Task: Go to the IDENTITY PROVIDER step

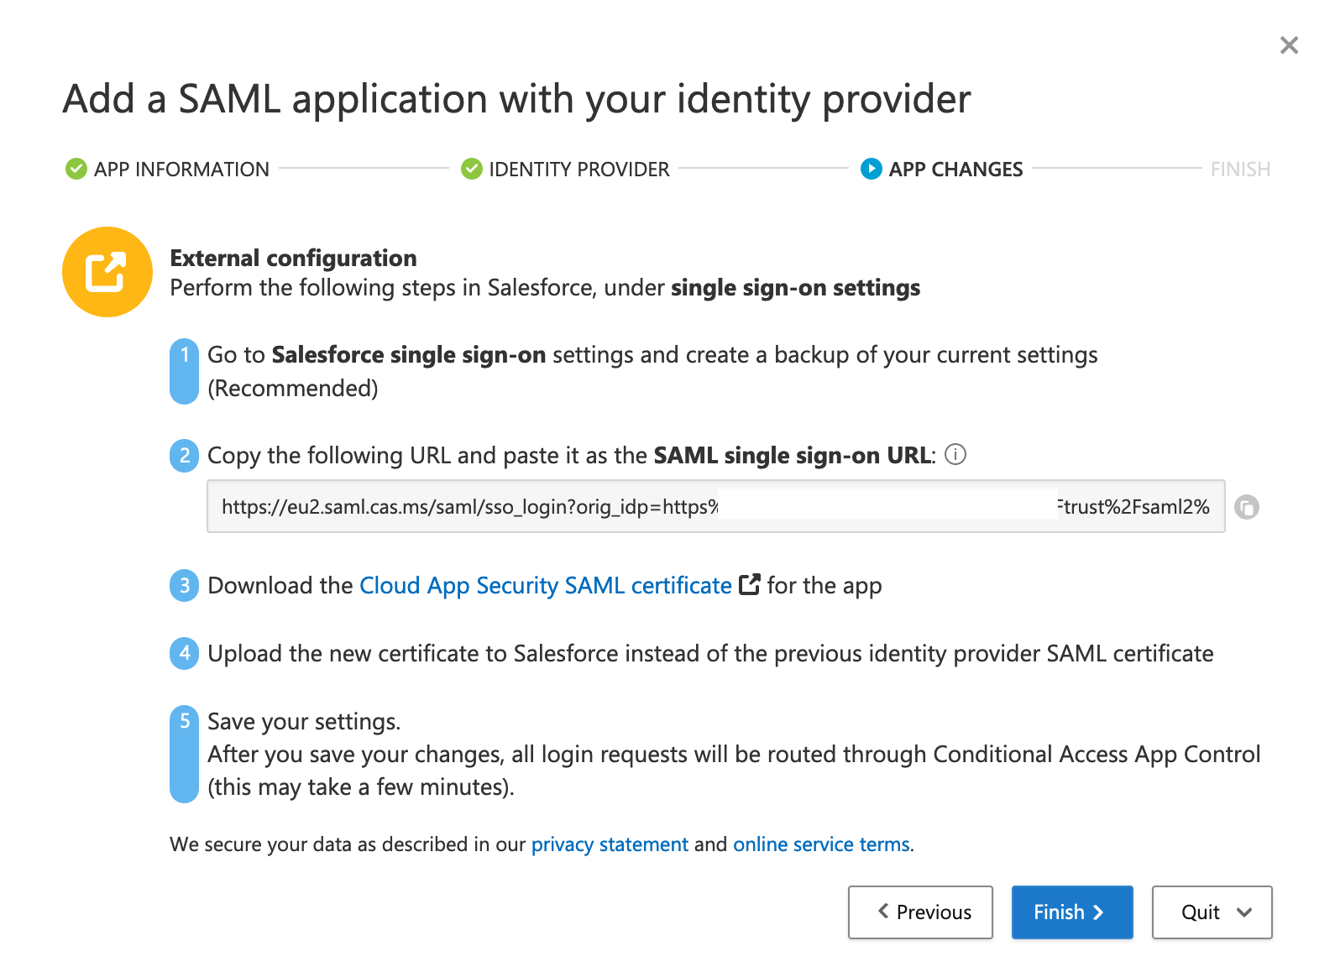Action: [578, 170]
